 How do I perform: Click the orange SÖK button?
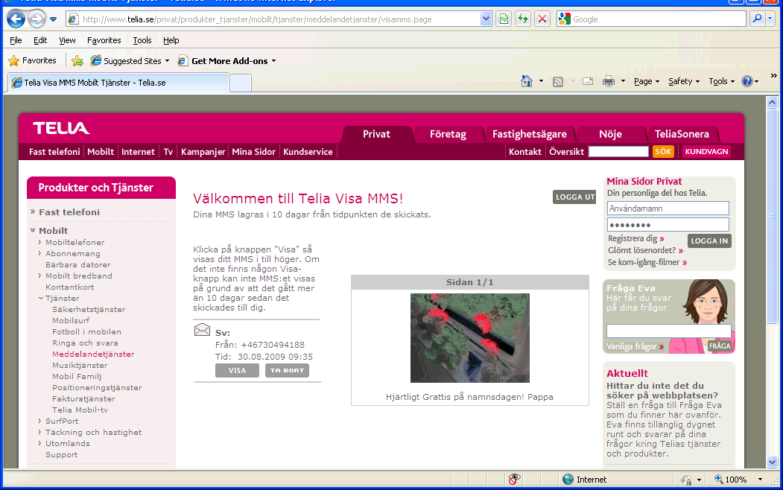[663, 152]
